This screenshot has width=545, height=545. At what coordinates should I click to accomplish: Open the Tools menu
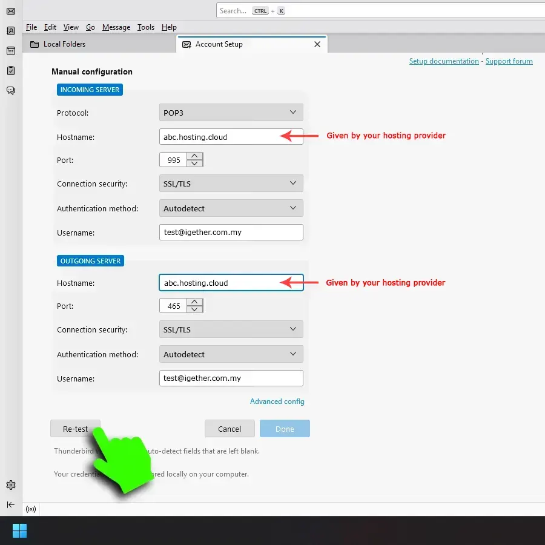pyautogui.click(x=145, y=27)
